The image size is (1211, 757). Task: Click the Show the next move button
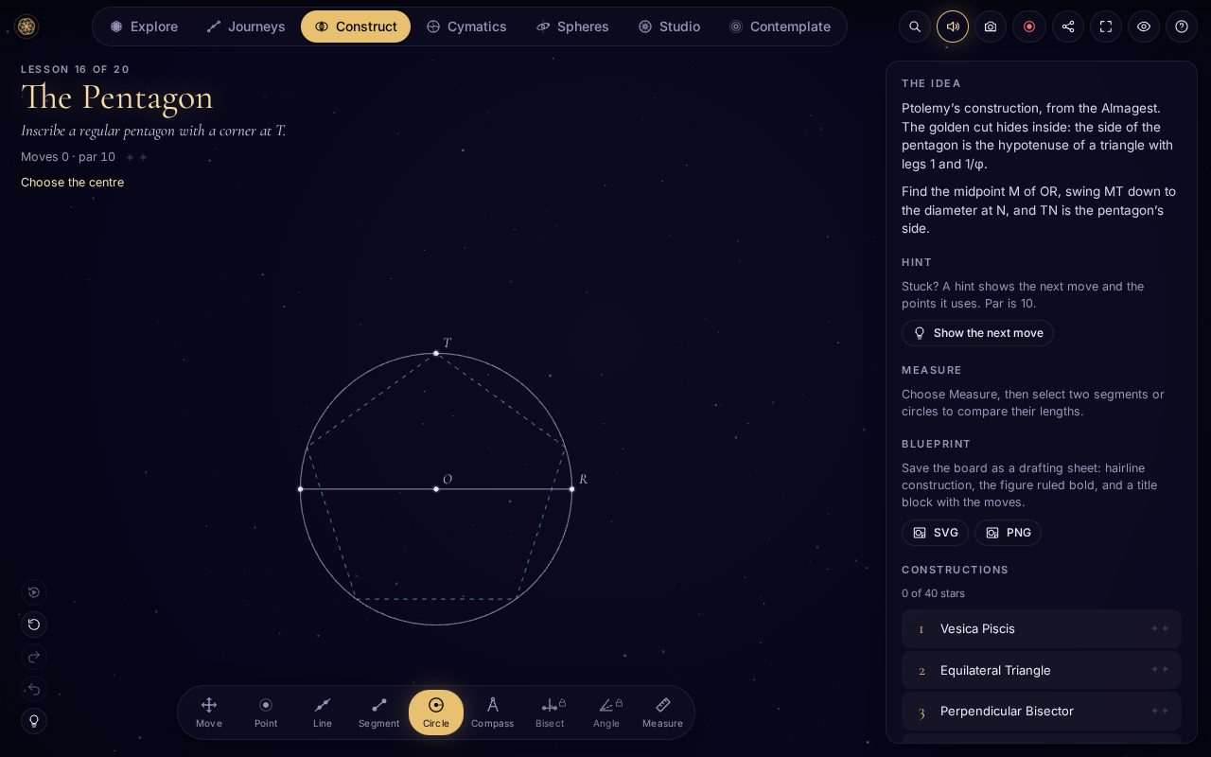pos(977,333)
